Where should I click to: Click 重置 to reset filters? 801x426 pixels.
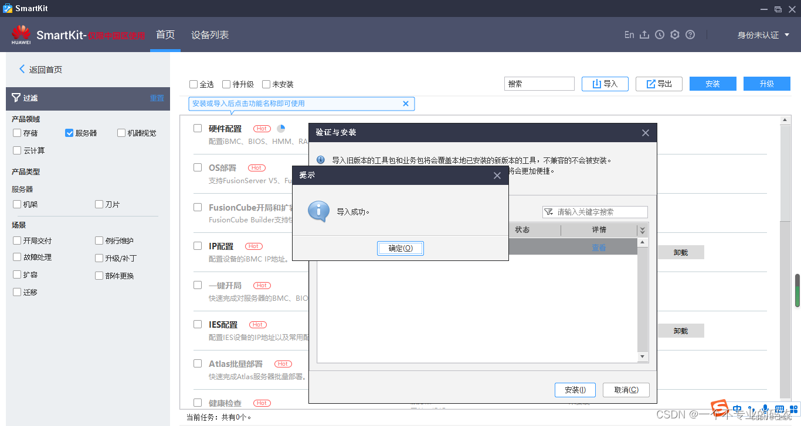[157, 98]
